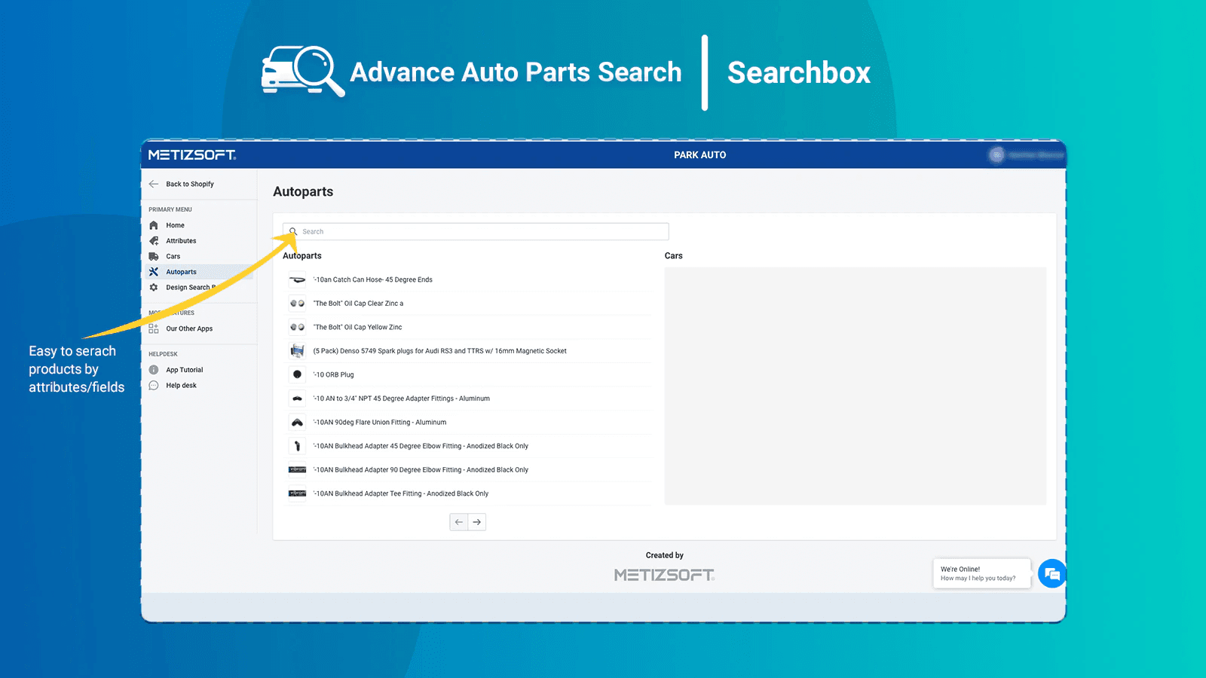Click Back to Shopify
The image size is (1206, 678).
[189, 184]
